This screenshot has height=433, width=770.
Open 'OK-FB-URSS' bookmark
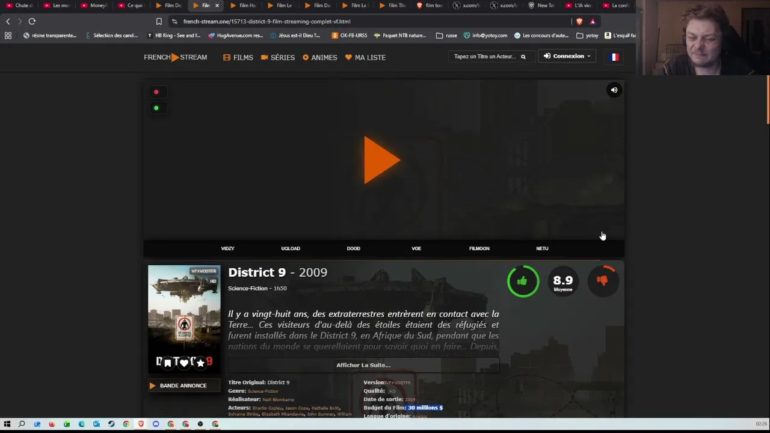[350, 35]
